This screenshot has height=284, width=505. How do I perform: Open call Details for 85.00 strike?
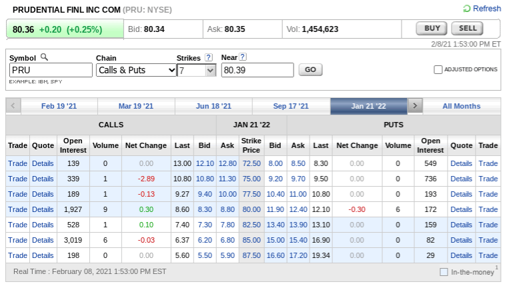pos(43,240)
